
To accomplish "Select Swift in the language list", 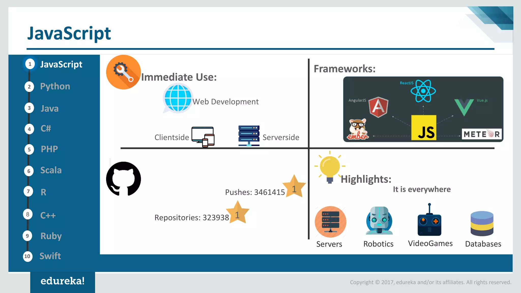I will pos(50,256).
